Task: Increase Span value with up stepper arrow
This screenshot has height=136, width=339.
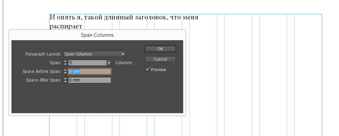Action: (65, 61)
